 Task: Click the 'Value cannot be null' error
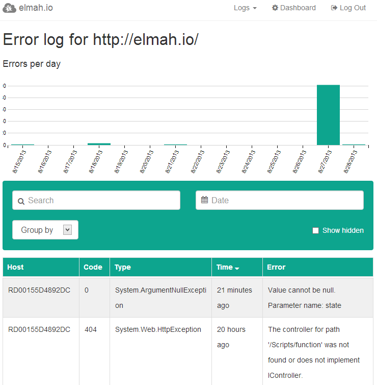point(305,298)
